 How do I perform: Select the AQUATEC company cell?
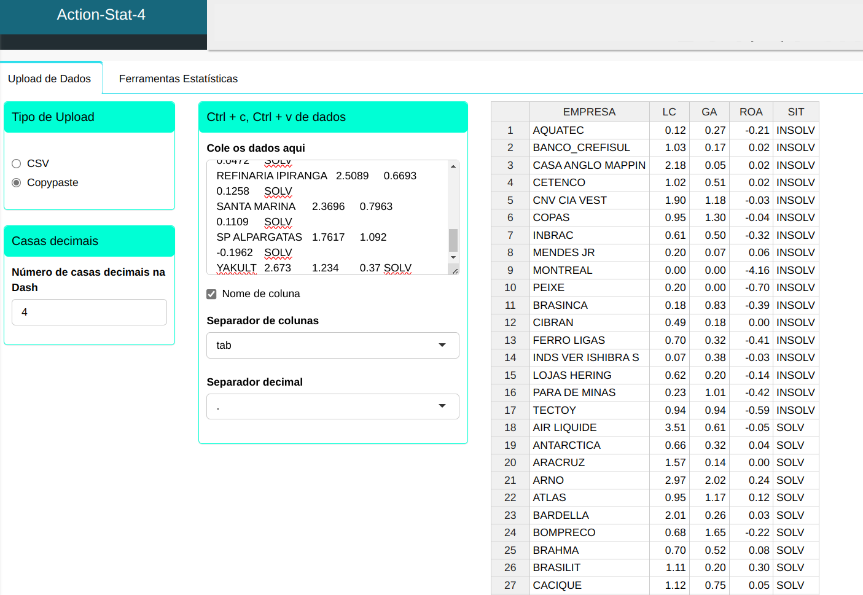click(x=588, y=130)
